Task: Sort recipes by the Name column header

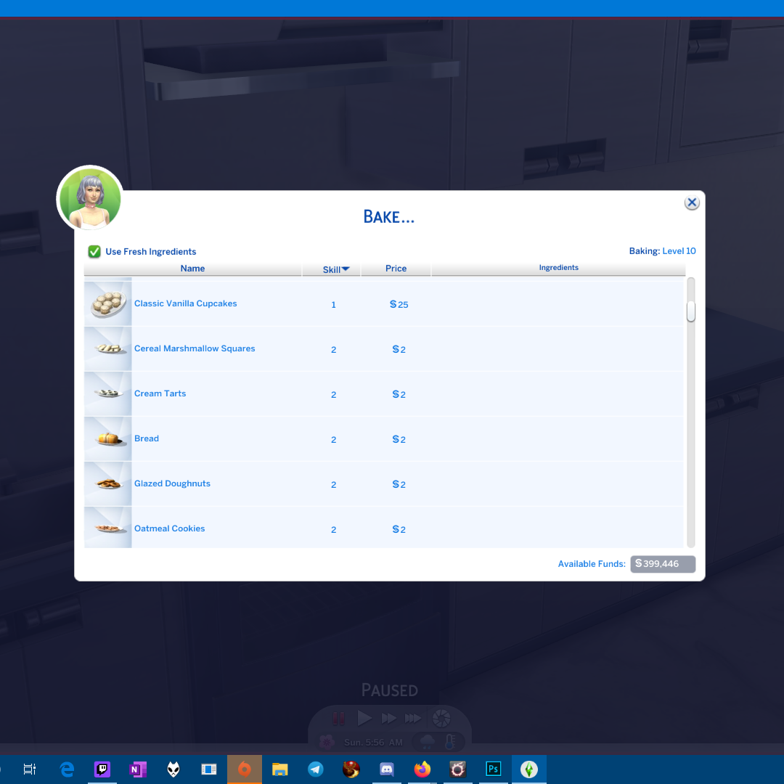Action: pyautogui.click(x=192, y=269)
